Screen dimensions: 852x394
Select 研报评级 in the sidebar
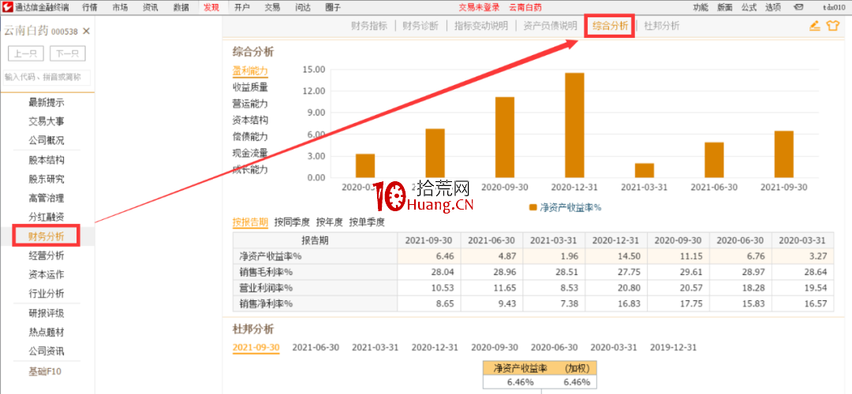[x=47, y=313]
